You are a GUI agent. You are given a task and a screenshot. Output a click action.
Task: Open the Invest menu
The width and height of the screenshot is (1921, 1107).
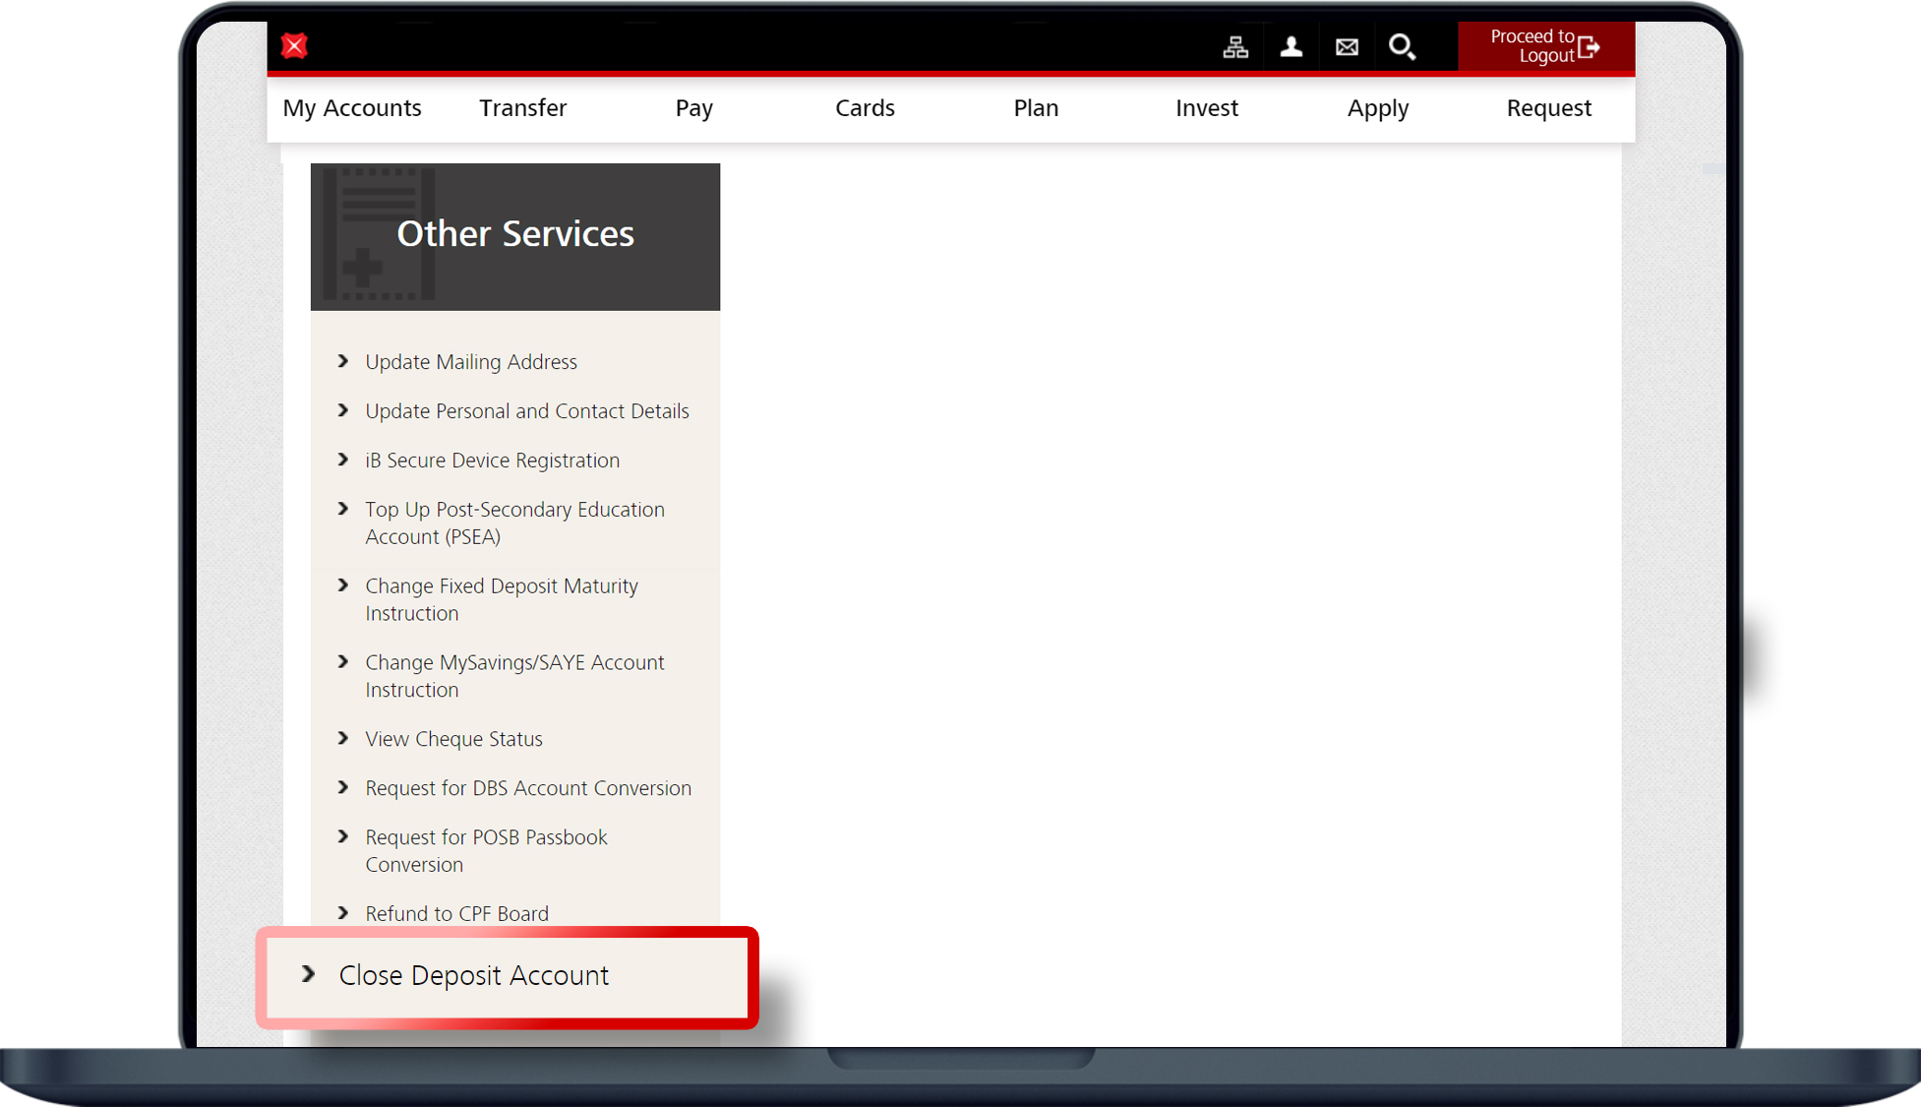(1206, 108)
